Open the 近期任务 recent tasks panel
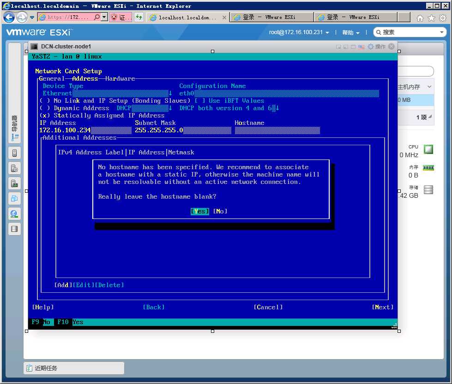The height and width of the screenshot is (384, 452). coord(74,368)
